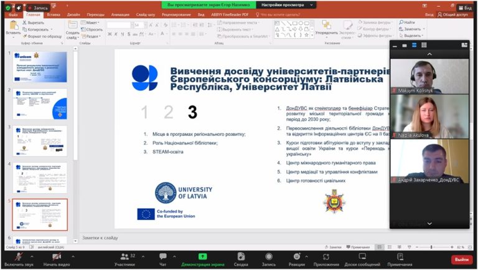Open the Файл tab in PowerPoint

(x=13, y=14)
